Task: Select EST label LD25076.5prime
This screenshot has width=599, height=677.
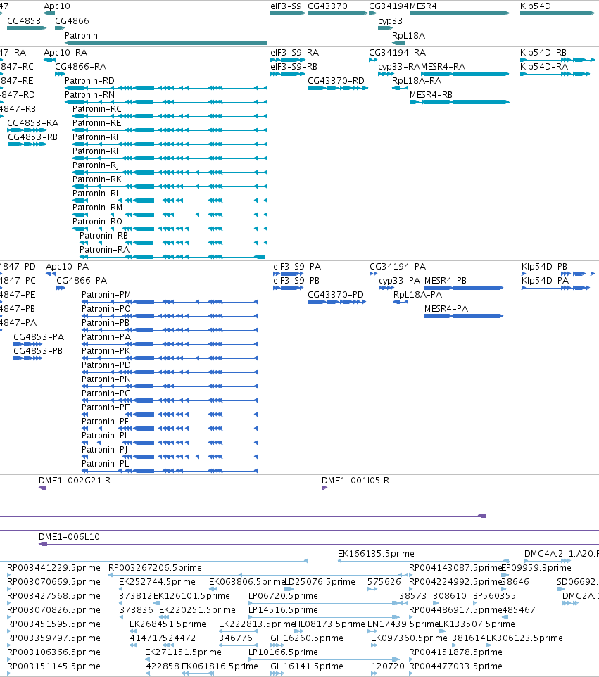Action: [x=320, y=582]
